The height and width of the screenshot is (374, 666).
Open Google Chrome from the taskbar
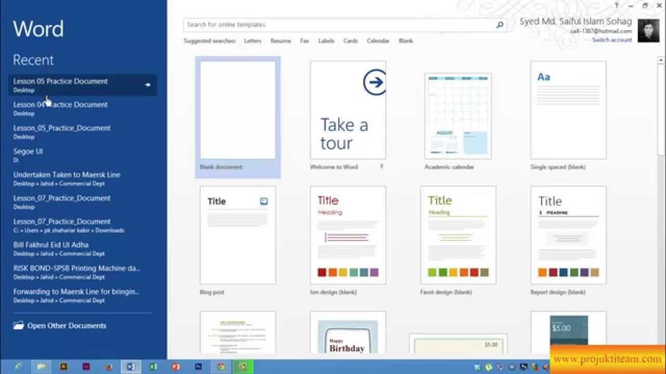(221, 366)
